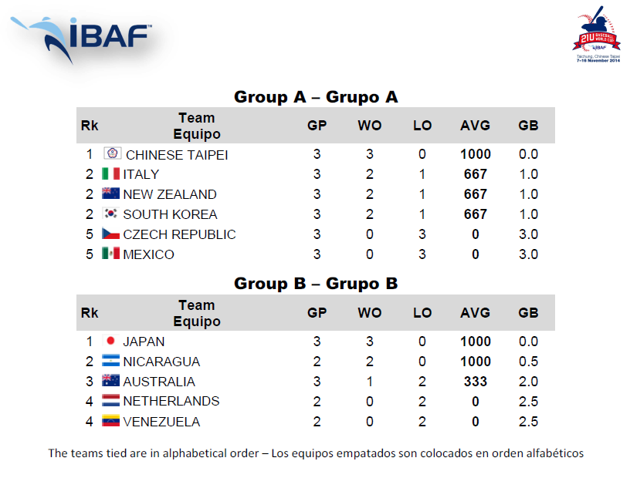The height and width of the screenshot is (478, 630).
Task: Click the Japan flag icon
Action: tap(110, 341)
